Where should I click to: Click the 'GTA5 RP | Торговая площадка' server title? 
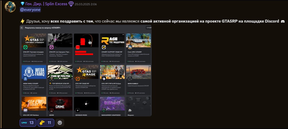(33, 52)
